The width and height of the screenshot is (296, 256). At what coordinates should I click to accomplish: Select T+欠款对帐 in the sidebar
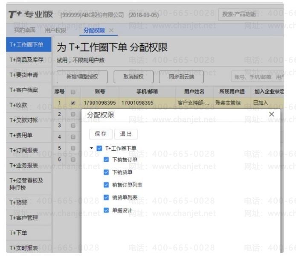29,120
